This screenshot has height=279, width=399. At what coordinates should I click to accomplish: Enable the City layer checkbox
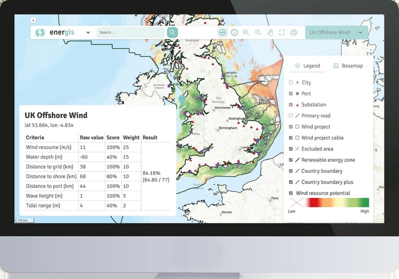click(291, 82)
